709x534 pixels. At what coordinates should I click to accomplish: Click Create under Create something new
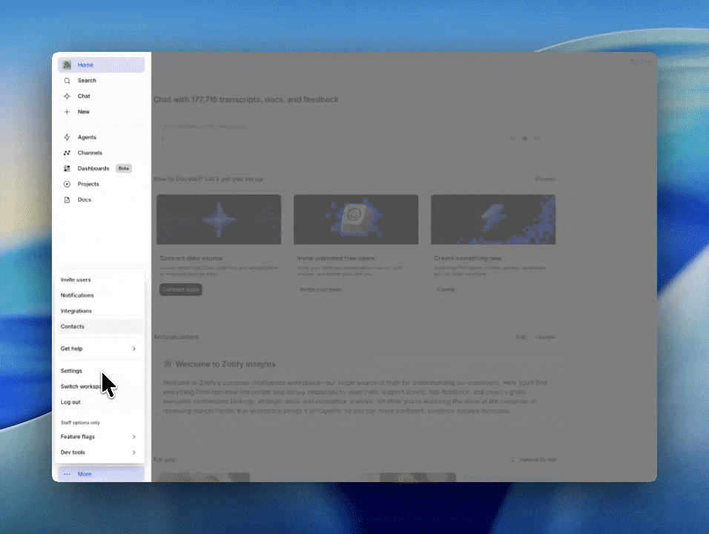tap(446, 289)
